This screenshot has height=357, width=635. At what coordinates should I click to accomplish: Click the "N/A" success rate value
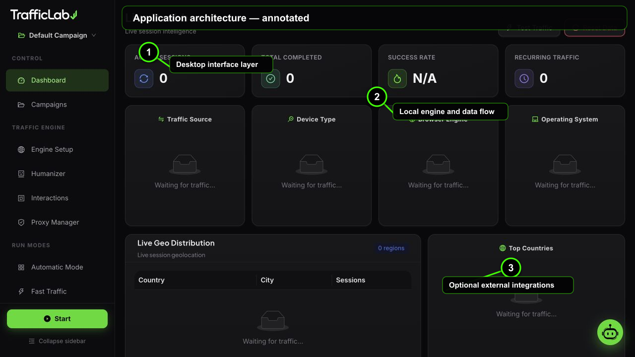425,78
